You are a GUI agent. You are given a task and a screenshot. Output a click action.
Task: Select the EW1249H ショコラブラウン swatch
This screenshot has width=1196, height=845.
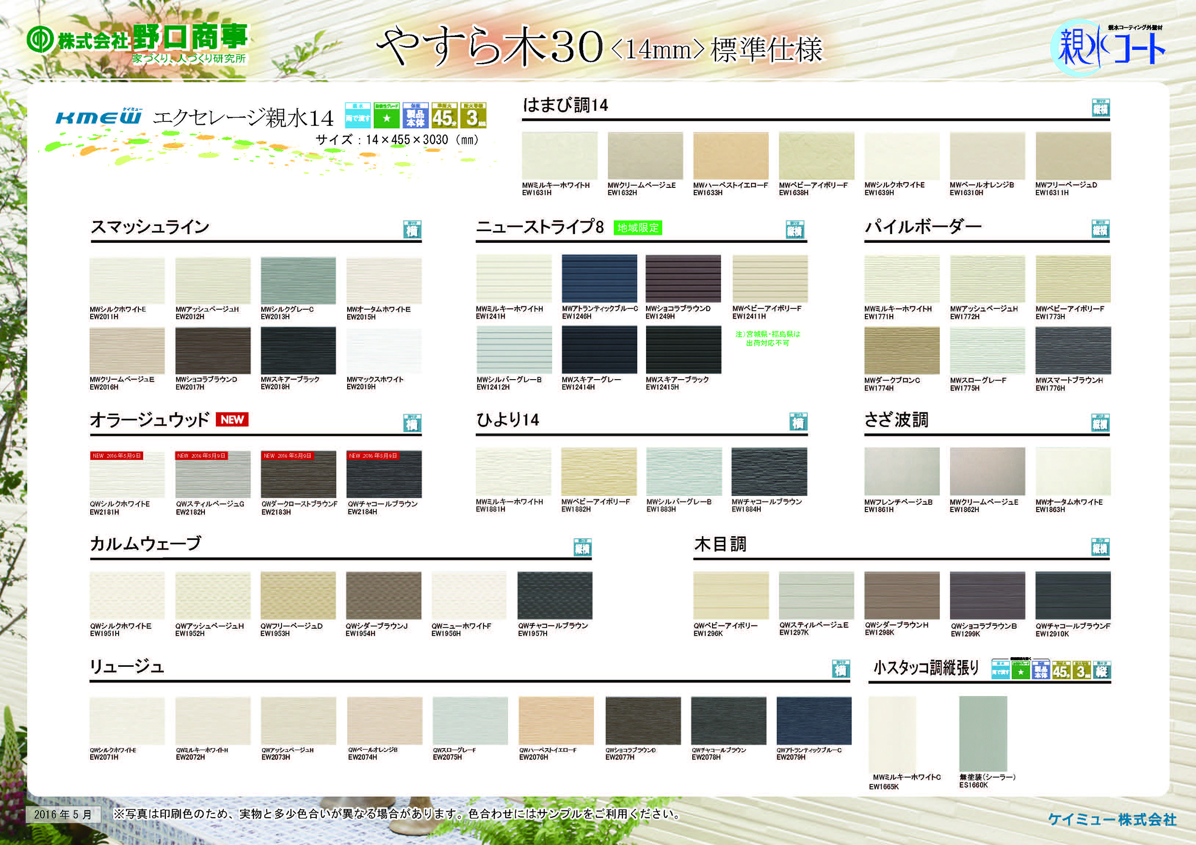pyautogui.click(x=683, y=278)
